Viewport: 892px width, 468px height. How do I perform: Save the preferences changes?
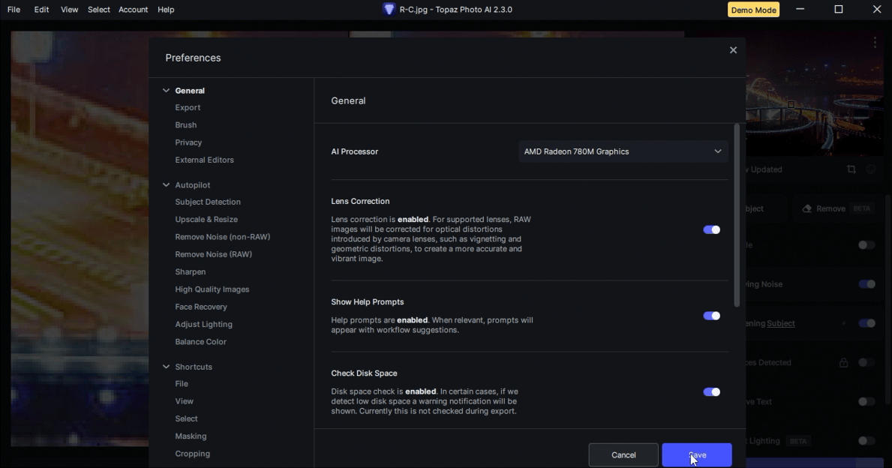click(x=696, y=455)
